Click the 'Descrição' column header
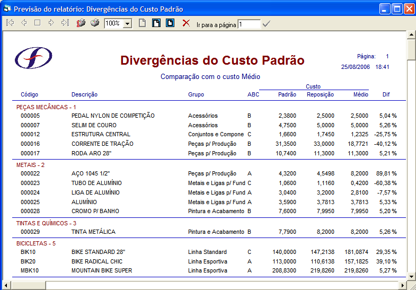The width and height of the screenshot is (416, 290). (x=84, y=95)
